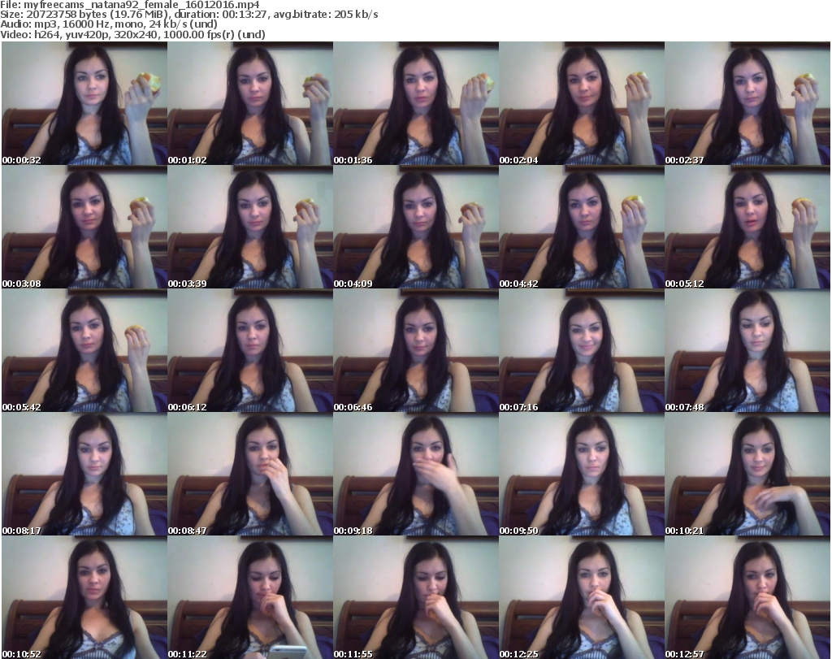Viewport: 832px width, 659px height.
Task: Click the 00:10:52 video frame
Action: click(84, 597)
